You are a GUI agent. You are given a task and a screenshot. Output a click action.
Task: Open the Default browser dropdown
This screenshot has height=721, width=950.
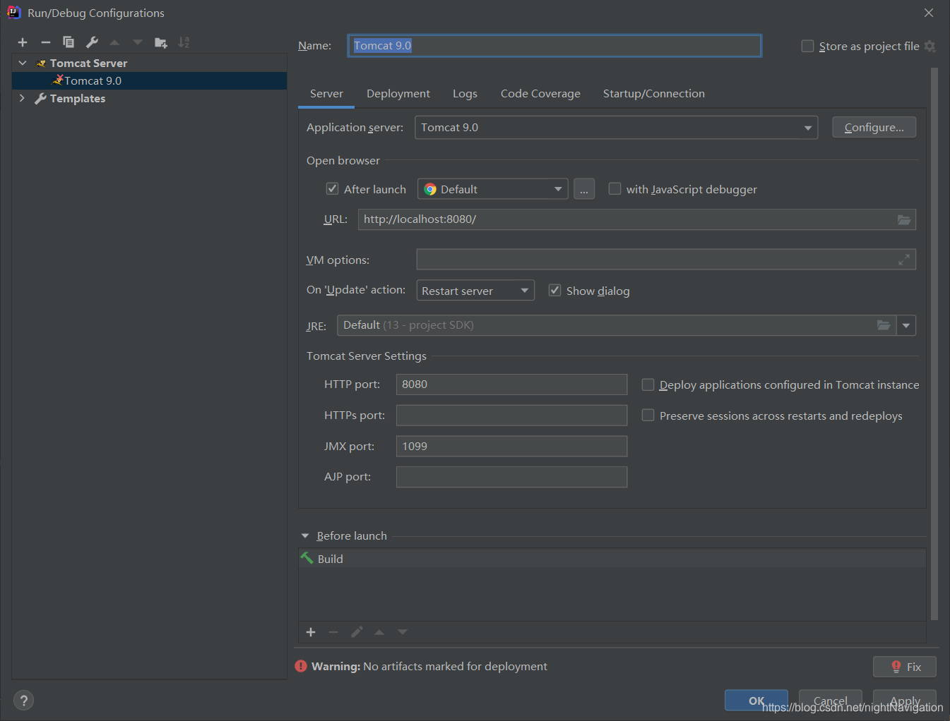pyautogui.click(x=492, y=189)
